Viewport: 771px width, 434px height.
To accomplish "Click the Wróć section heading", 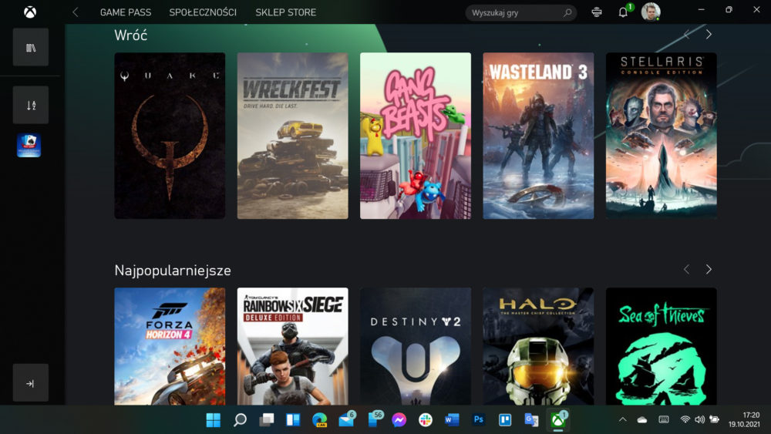I will coord(131,35).
